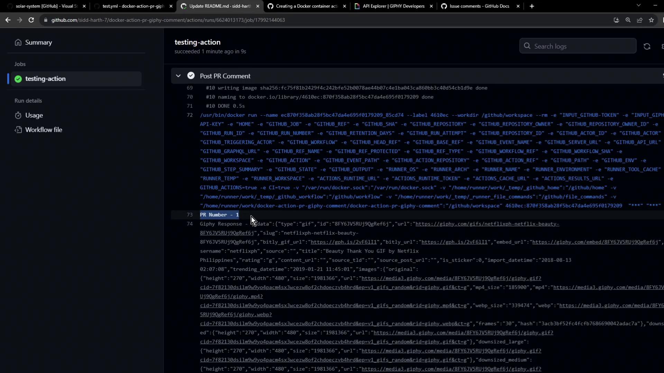Open the Workflow file view
664x373 pixels.
point(44,130)
